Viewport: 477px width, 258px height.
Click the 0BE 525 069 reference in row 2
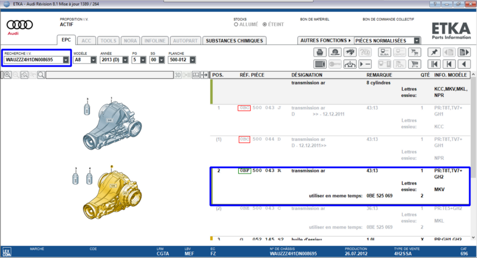click(x=379, y=196)
